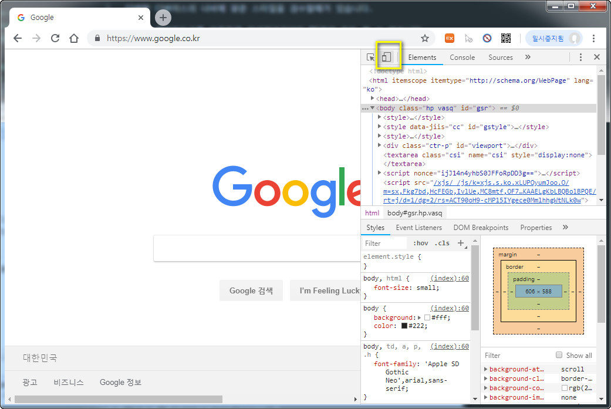611x409 pixels.
Task: Expand computed background-color property
Action: click(x=486, y=387)
